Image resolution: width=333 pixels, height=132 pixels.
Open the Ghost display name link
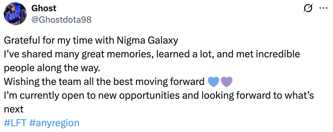click(44, 8)
